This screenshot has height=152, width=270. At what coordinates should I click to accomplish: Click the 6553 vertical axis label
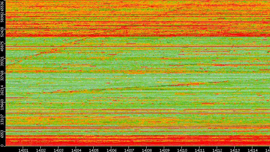click(2, 133)
